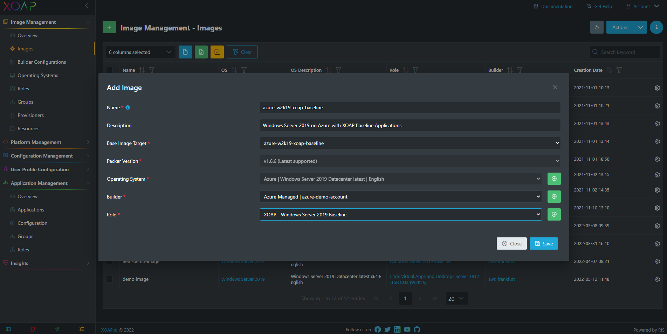Image resolution: width=667 pixels, height=334 pixels.
Task: Tick the checkbox for demo-image row
Action: (109, 279)
